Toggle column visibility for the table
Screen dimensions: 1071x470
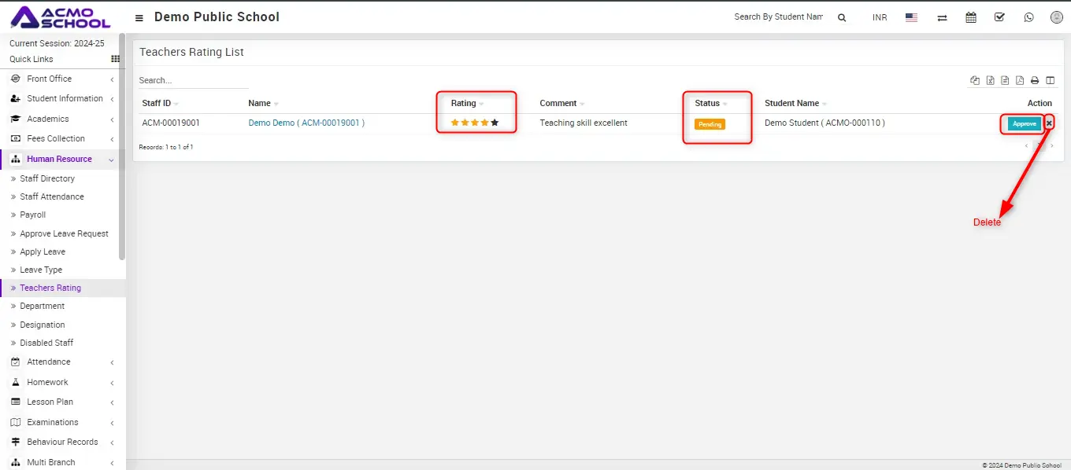[x=1050, y=80]
